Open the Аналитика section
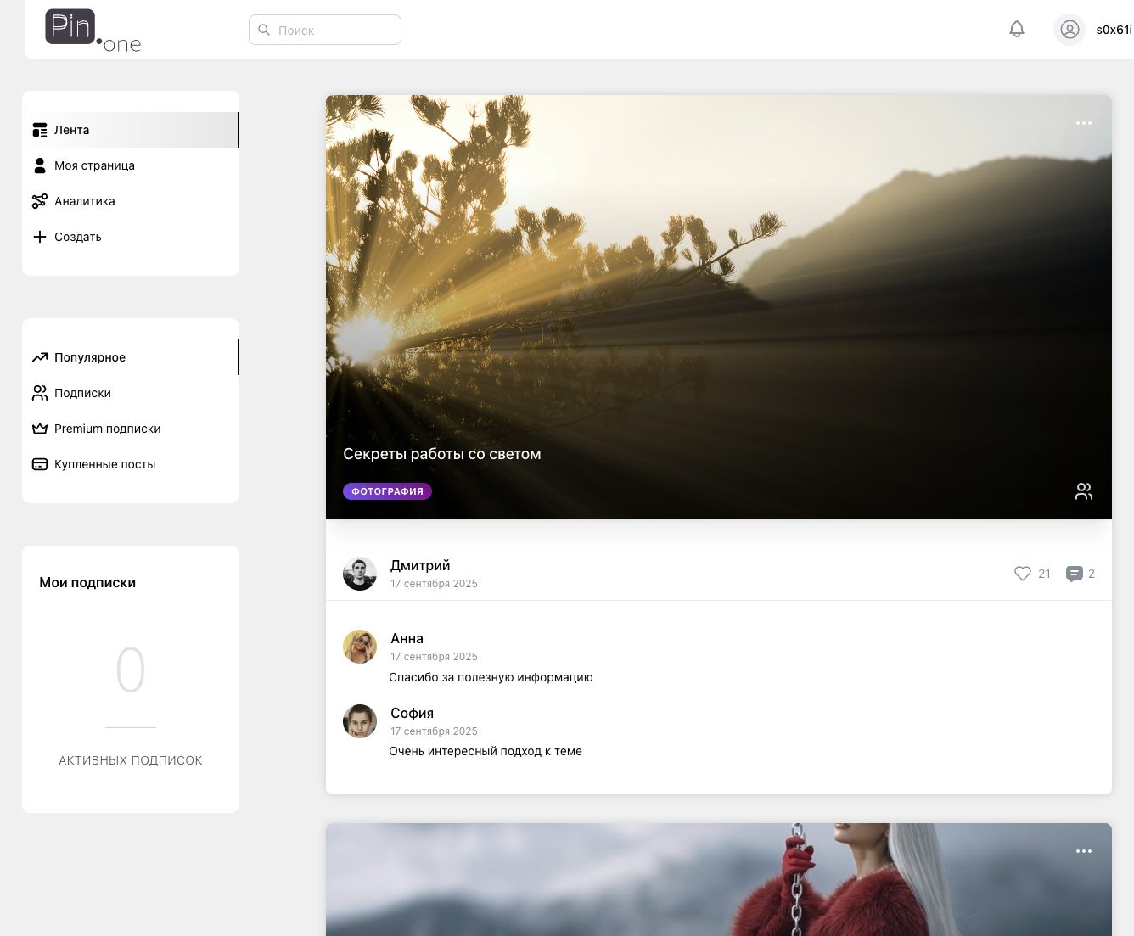Viewport: 1134px width, 936px height. point(84,201)
